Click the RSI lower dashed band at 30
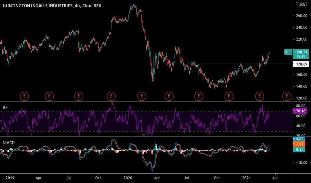 tap(146, 131)
